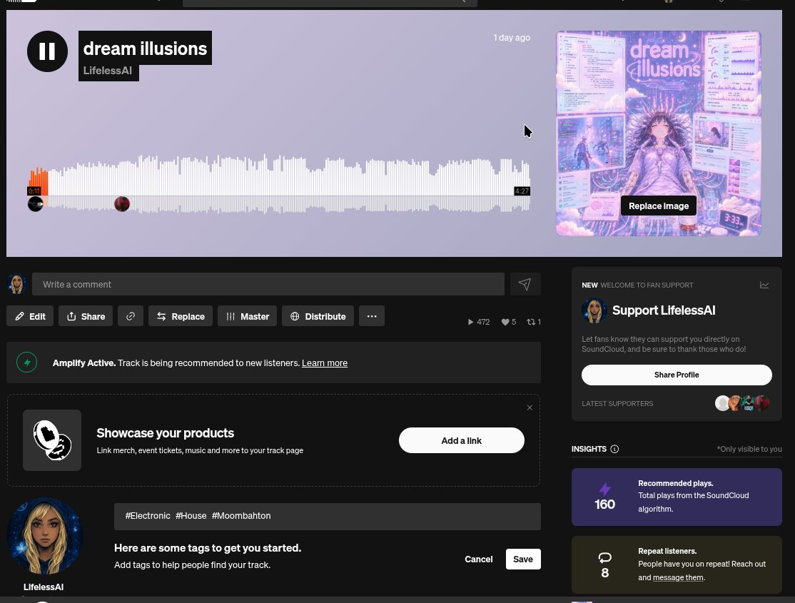The width and height of the screenshot is (795, 603).
Task: Open the dream illusions cover artwork
Action: coord(658,133)
